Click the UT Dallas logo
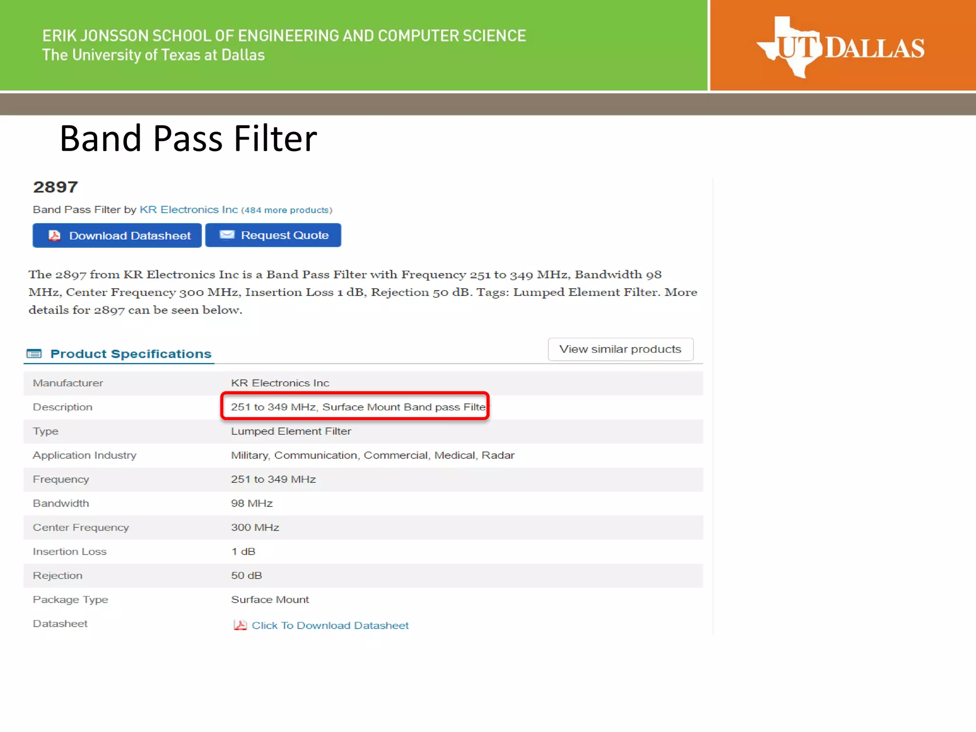The image size is (976, 732). coord(841,47)
